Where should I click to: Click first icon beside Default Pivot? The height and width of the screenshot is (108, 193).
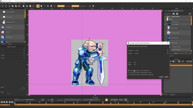[x=174, y=14]
